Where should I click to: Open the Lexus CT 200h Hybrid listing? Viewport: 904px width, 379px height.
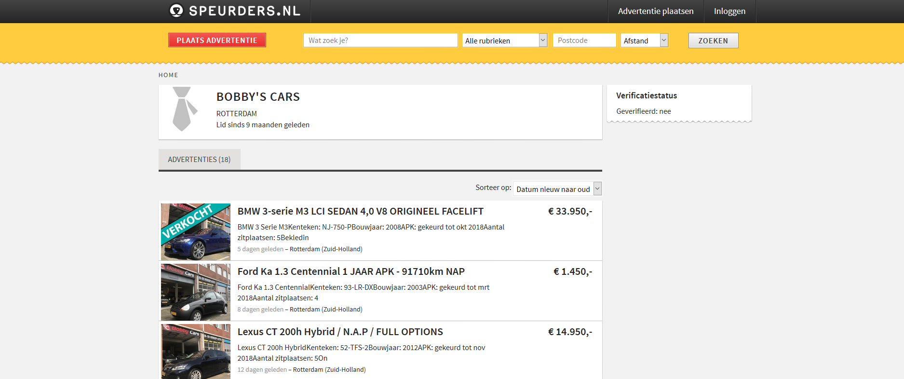[340, 332]
